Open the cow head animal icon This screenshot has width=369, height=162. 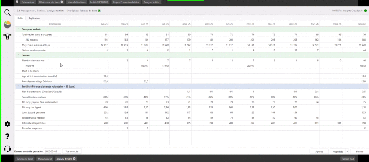pos(7,36)
